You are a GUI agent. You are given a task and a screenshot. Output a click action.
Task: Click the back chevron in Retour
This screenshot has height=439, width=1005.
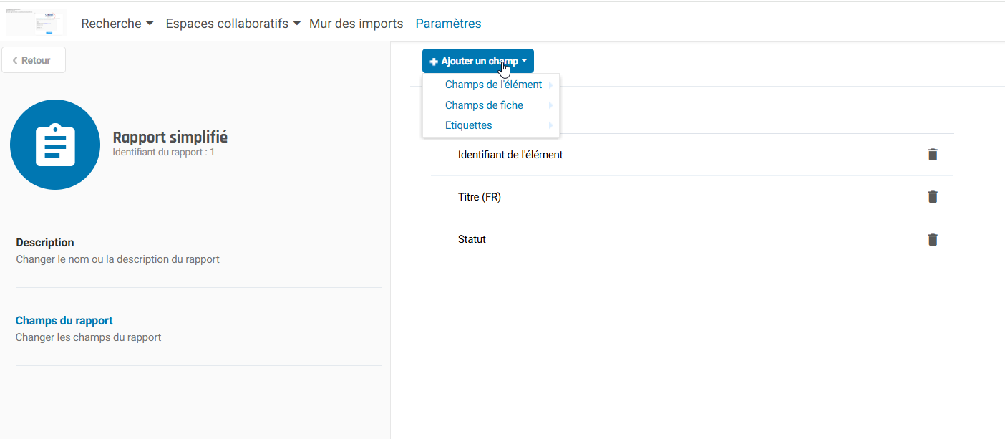point(14,59)
